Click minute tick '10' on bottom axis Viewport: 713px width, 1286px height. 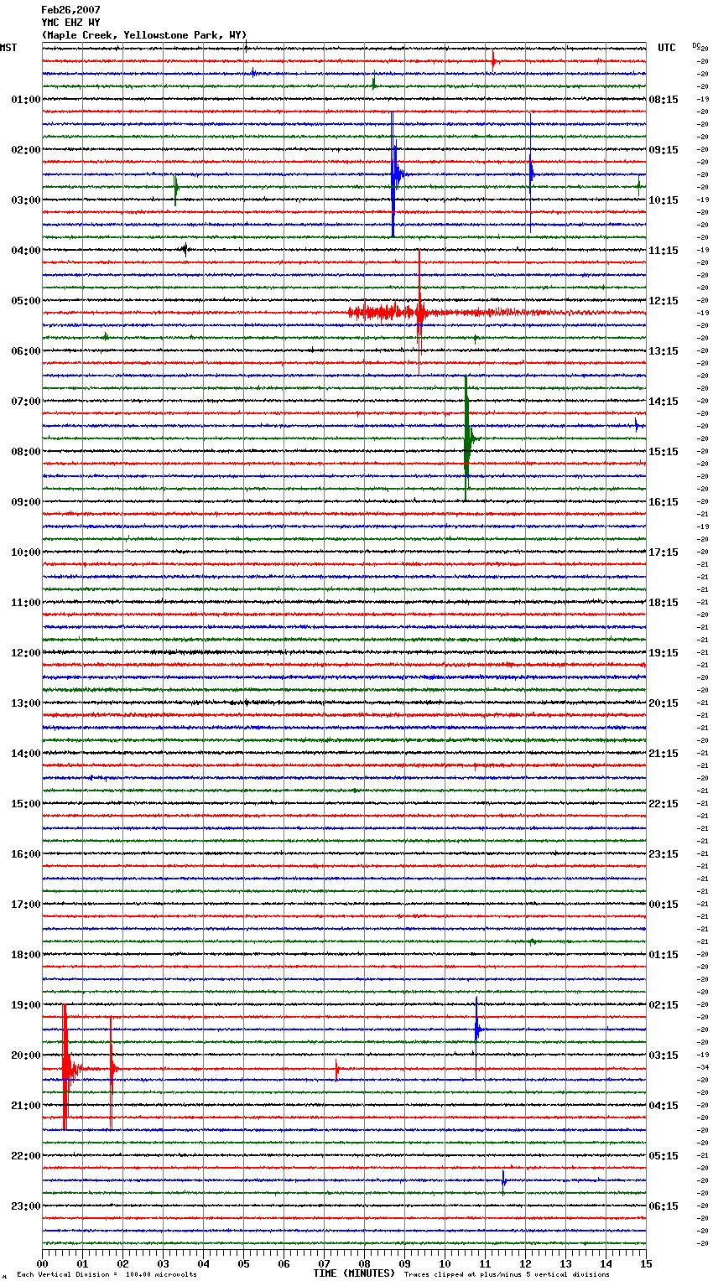click(x=445, y=1263)
